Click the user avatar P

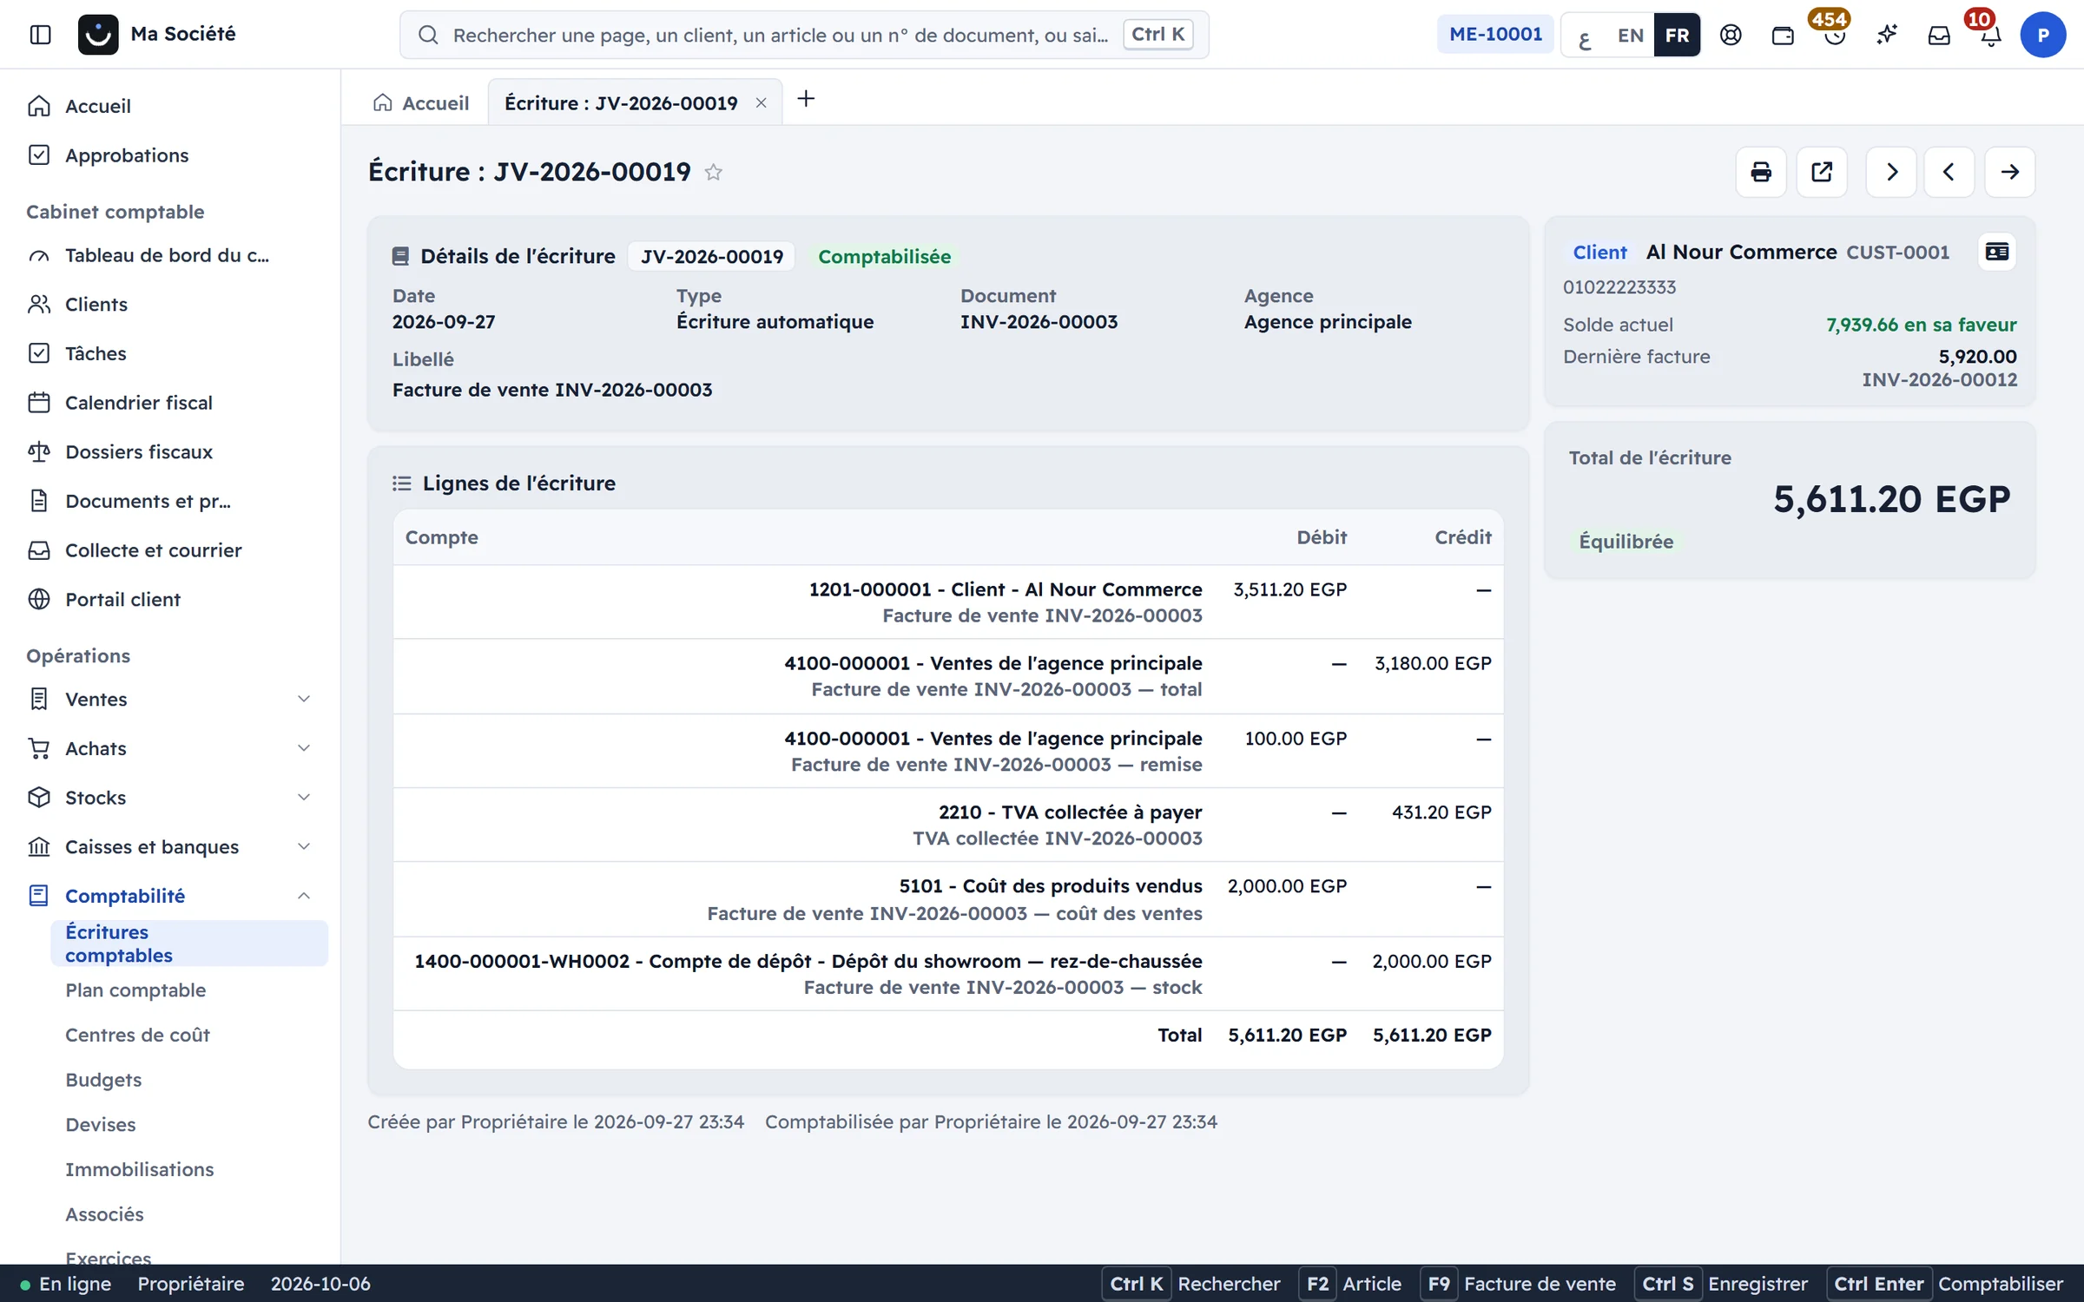[2042, 35]
